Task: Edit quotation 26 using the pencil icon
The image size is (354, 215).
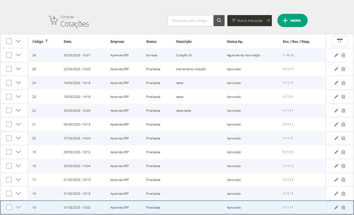Action: coord(336,55)
